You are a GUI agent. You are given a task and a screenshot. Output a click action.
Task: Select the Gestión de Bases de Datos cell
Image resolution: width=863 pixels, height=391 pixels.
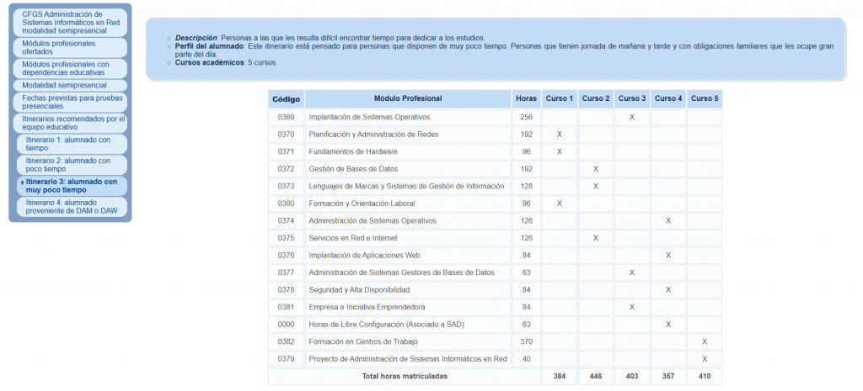pos(408,169)
